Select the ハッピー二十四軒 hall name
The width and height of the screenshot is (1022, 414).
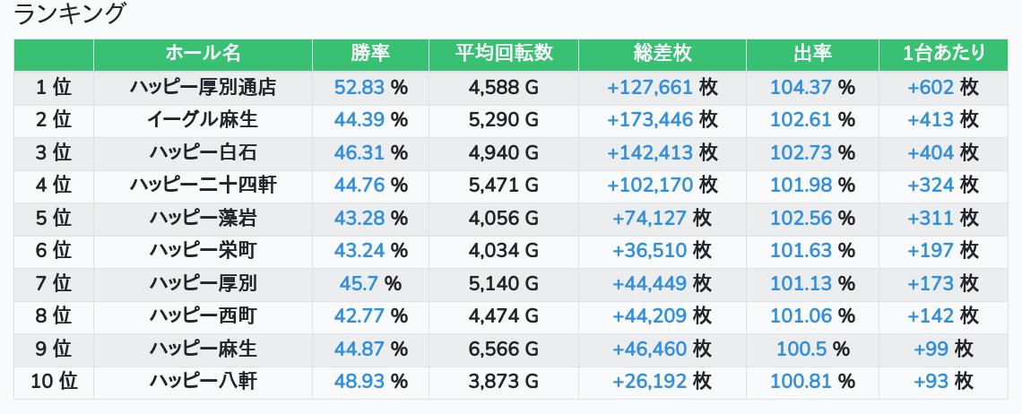pos(203,185)
